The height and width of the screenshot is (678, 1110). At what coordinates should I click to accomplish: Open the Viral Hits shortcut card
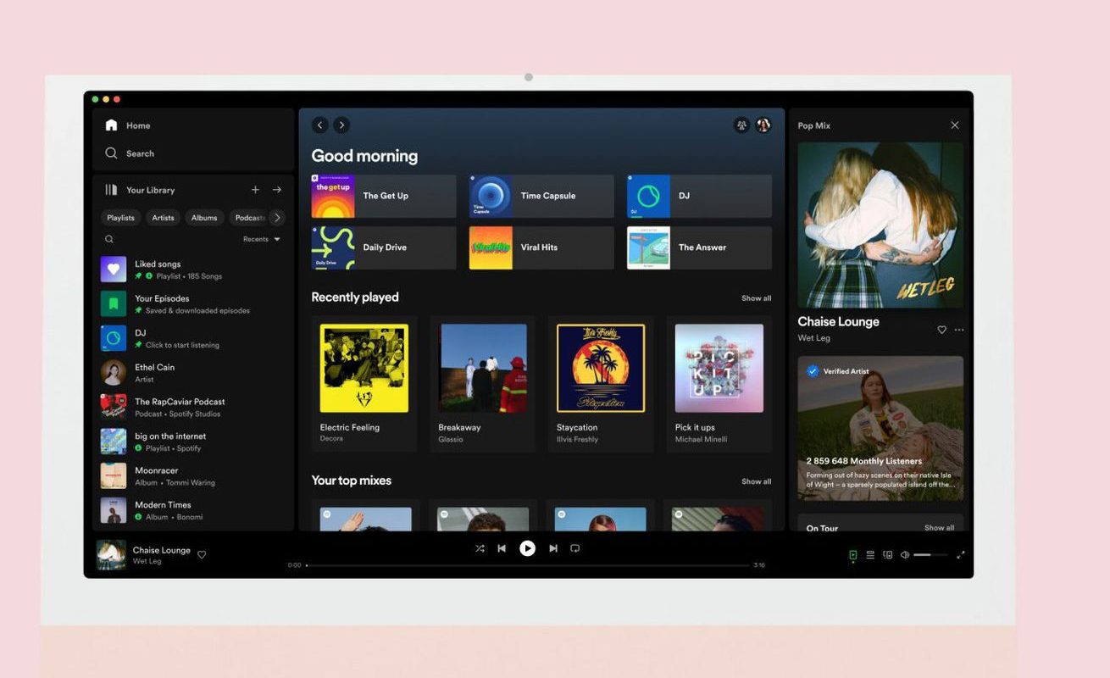[541, 247]
